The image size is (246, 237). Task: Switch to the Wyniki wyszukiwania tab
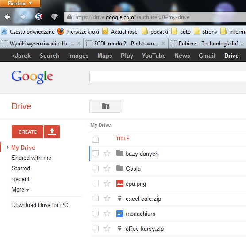[42, 43]
